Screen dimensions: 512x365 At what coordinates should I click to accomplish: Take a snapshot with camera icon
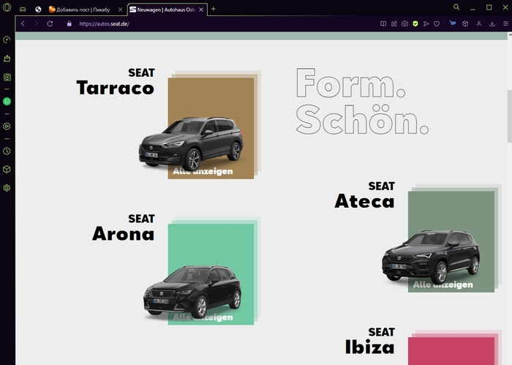point(404,23)
